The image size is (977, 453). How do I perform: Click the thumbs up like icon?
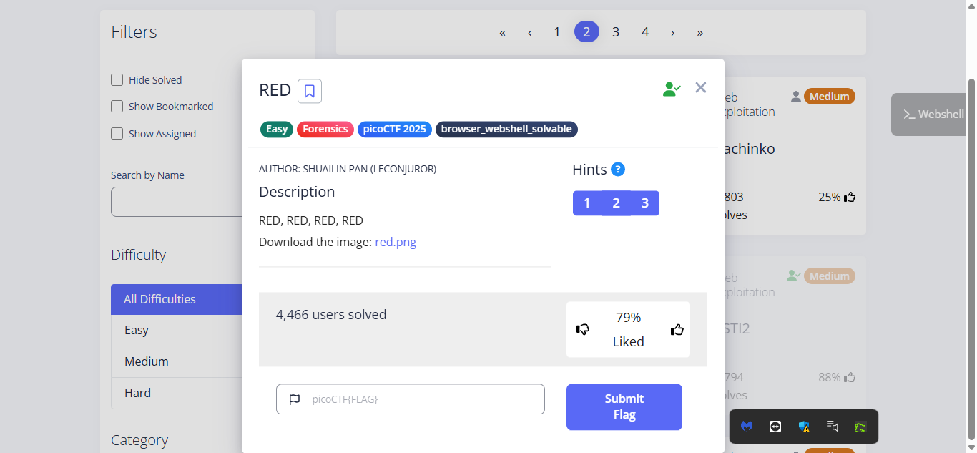(x=677, y=329)
